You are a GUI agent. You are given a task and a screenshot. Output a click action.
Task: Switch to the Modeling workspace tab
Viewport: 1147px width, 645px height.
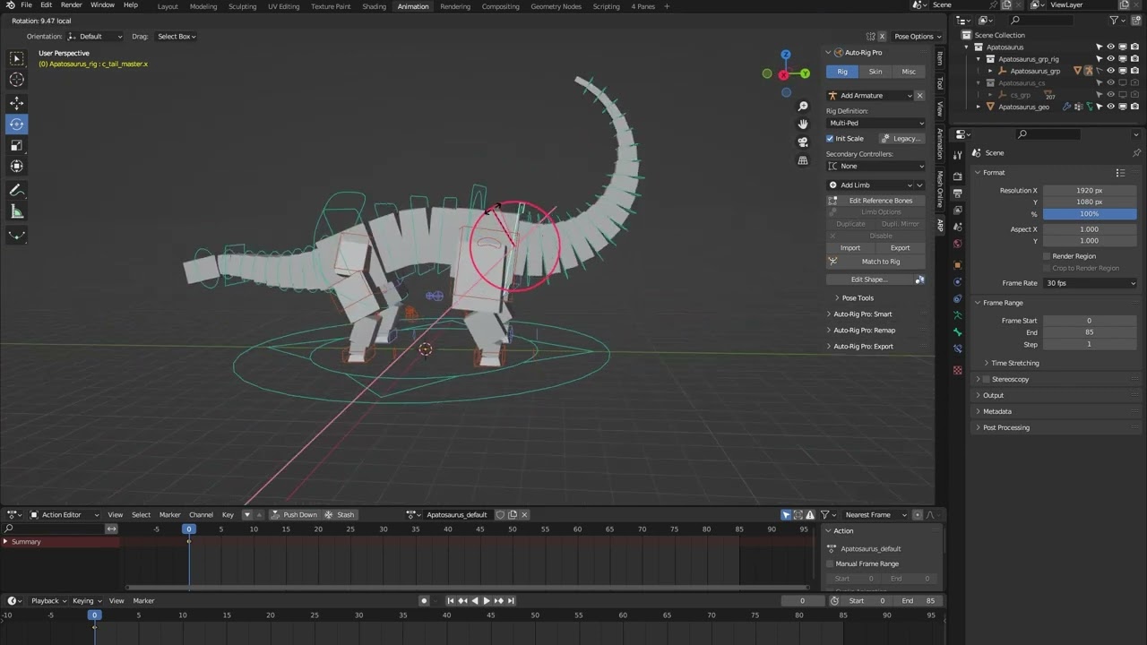[x=203, y=6]
